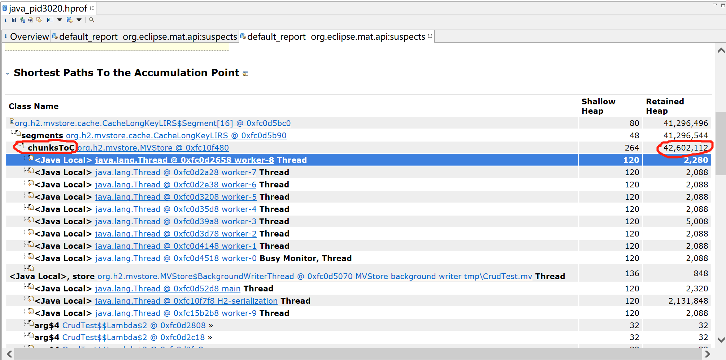
Task: Switch to the Overview tab
Action: point(29,36)
